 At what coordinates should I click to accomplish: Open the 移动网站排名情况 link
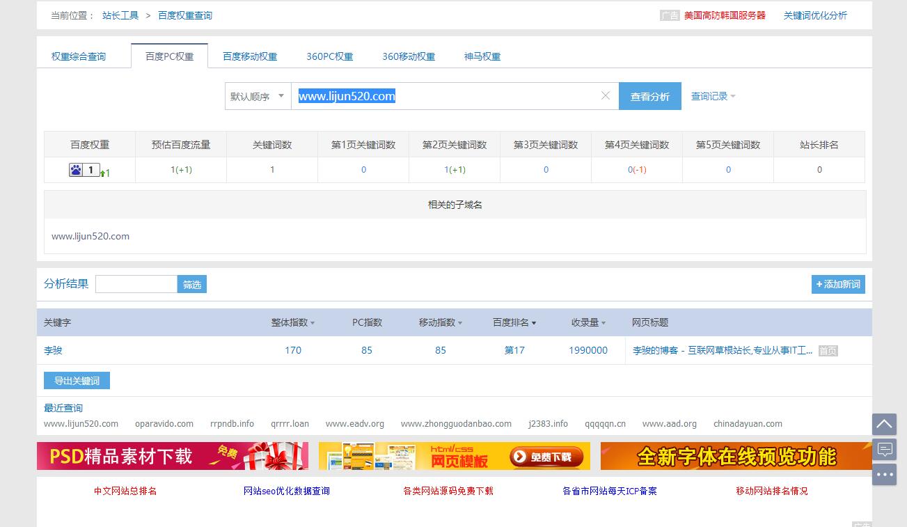[772, 491]
